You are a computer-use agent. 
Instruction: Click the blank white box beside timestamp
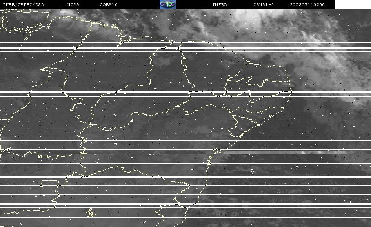pos(353,4)
